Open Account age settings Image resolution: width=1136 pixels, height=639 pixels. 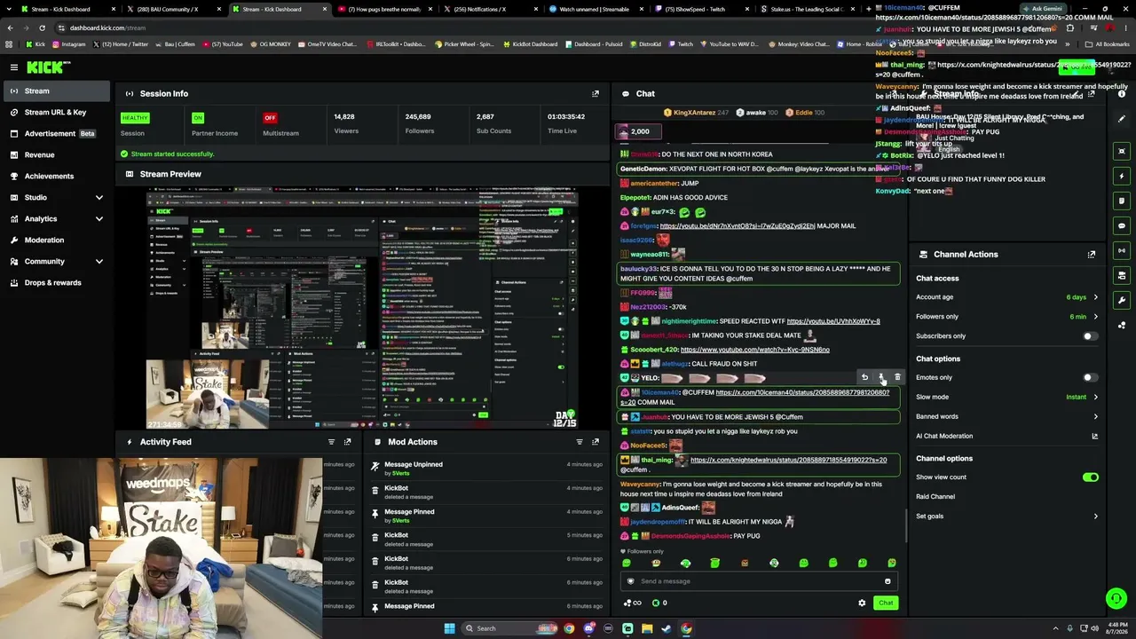1006,297
